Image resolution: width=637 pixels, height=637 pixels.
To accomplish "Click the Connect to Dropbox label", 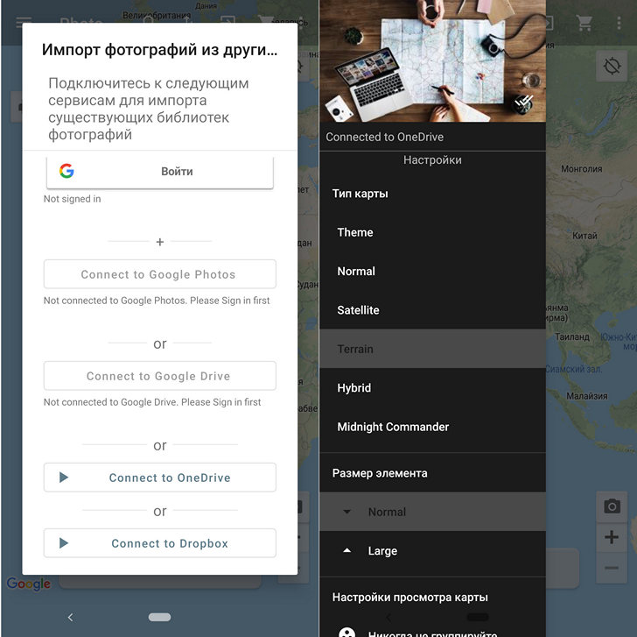I will click(x=170, y=543).
